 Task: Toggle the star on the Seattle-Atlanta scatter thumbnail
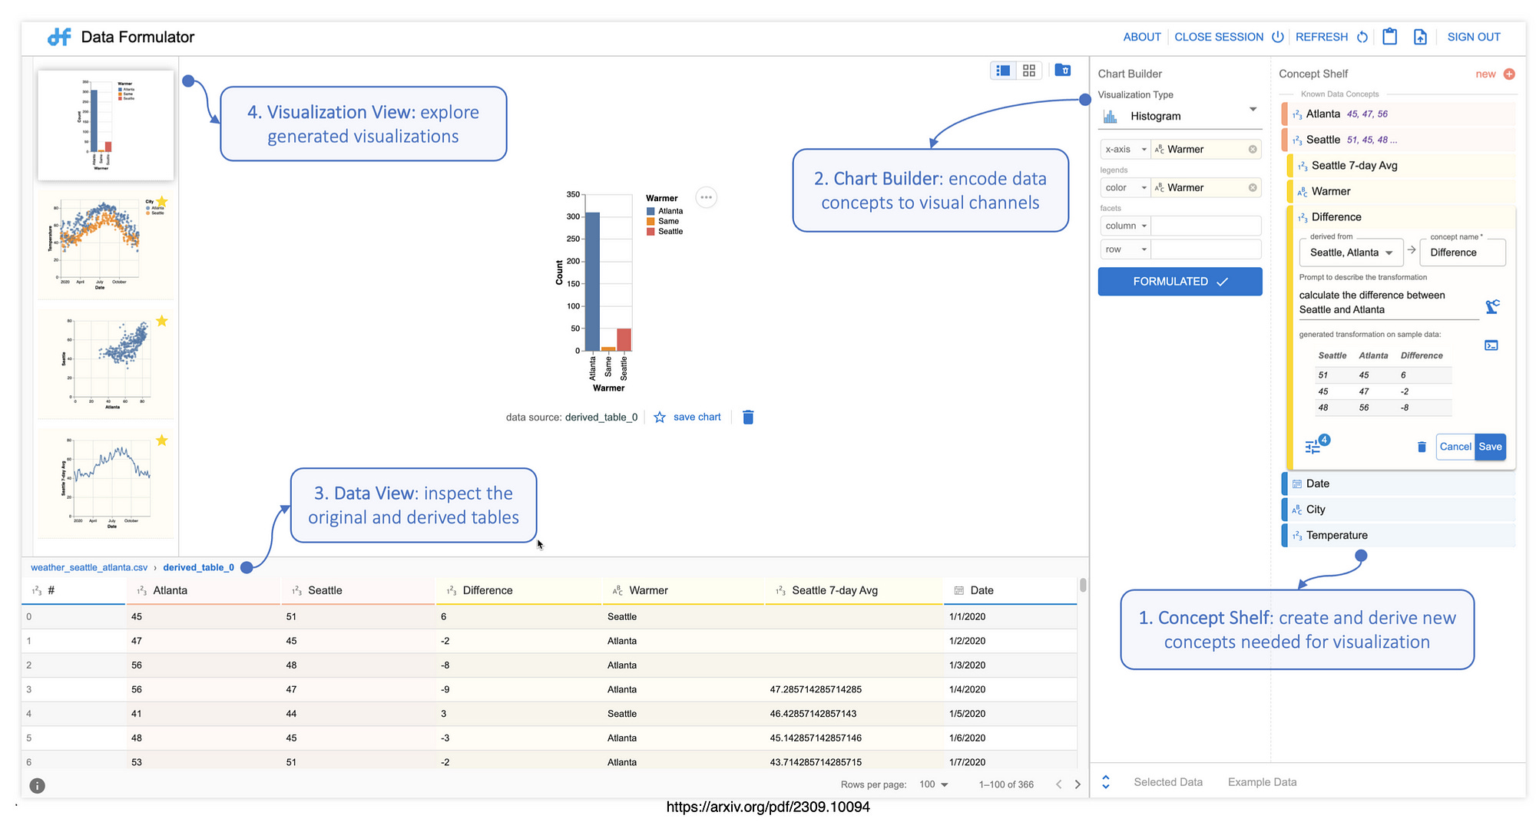tap(162, 321)
